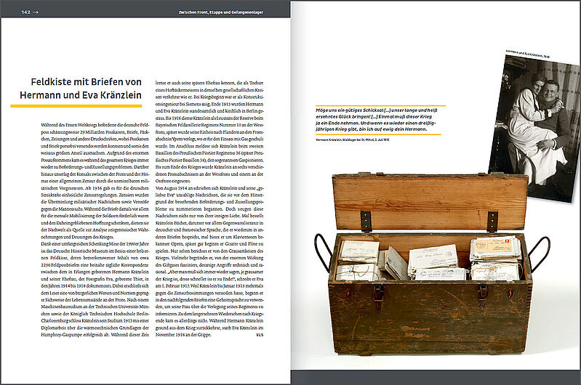This screenshot has height=385, width=581.
Task: Click page number 142 in header
Action: click(25, 12)
